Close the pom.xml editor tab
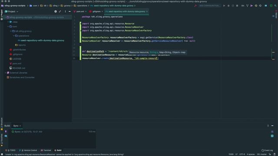The image size is (278, 156). pos(86,12)
